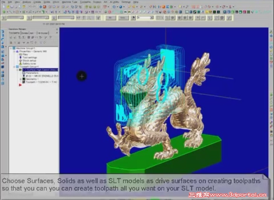Open the Machine Type menu
The image size is (274, 200).
(69, 2)
